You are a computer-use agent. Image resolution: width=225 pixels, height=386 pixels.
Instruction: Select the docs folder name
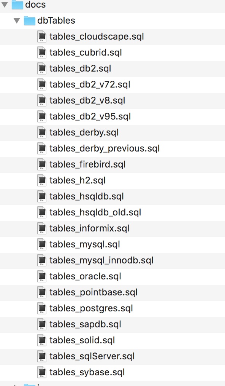[x=35, y=5]
